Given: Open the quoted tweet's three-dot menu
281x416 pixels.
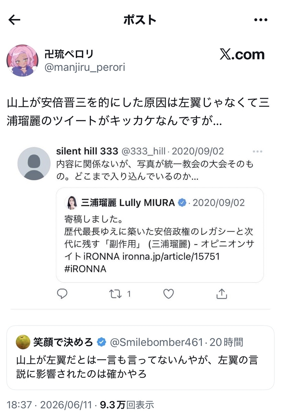Looking at the screenshot, I should 257,152.
